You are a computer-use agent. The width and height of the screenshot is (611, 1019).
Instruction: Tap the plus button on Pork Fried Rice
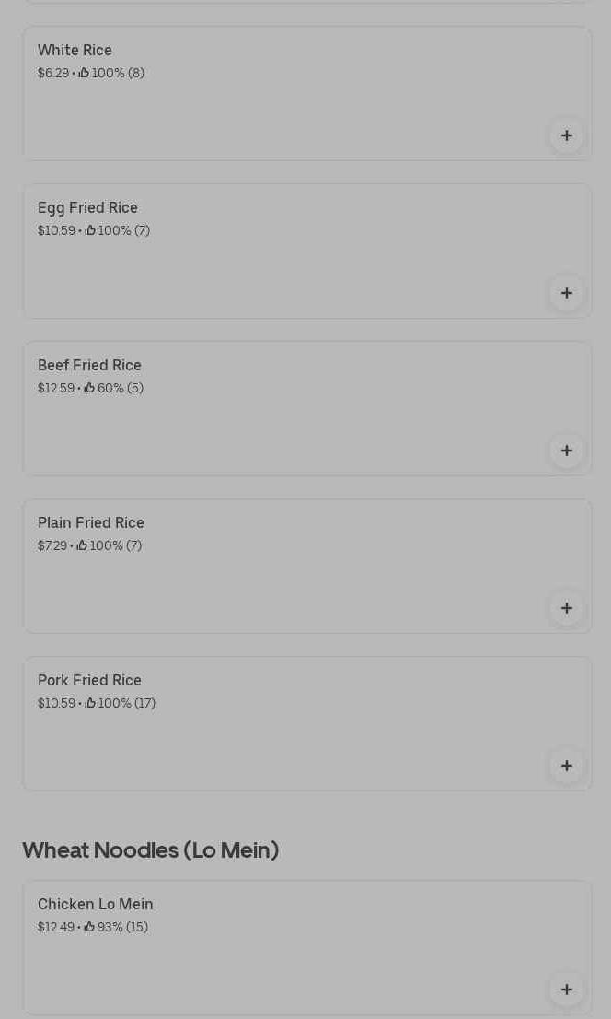[x=566, y=767]
